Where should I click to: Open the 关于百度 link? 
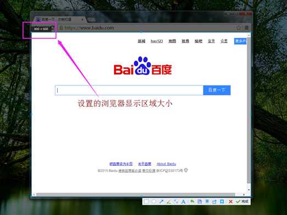pos(145,164)
